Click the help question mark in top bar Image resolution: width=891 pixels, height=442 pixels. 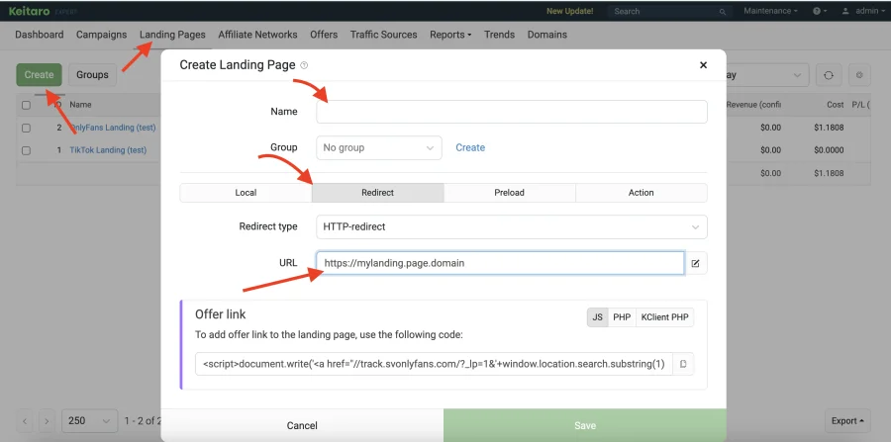(818, 11)
